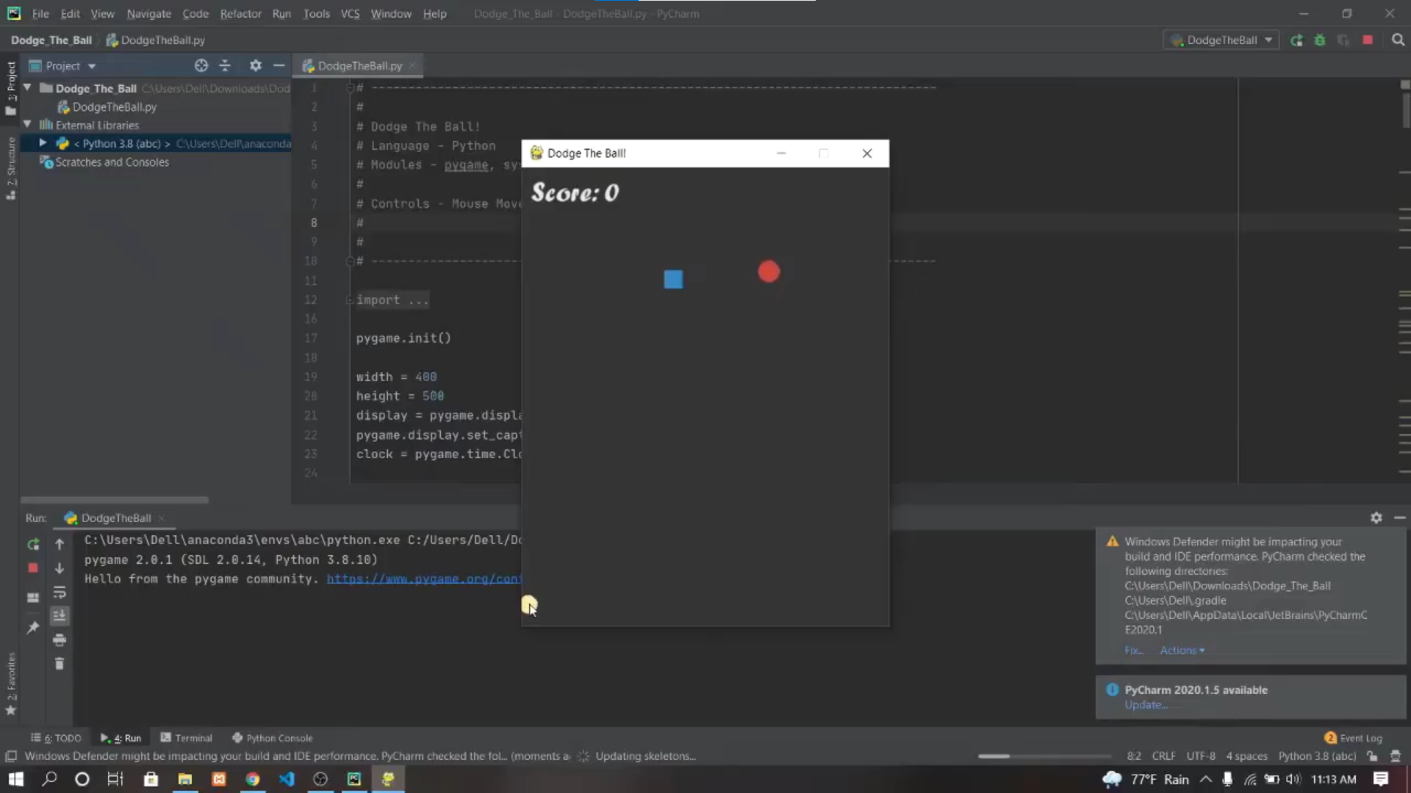Image resolution: width=1411 pixels, height=793 pixels.
Task: Click the Update link for PyCharm 2020.1.5
Action: [x=1145, y=705]
